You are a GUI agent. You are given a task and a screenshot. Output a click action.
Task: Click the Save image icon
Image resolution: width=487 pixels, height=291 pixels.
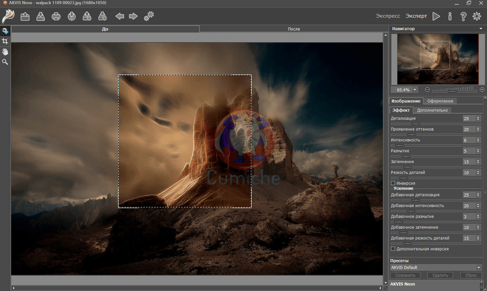(x=41, y=16)
